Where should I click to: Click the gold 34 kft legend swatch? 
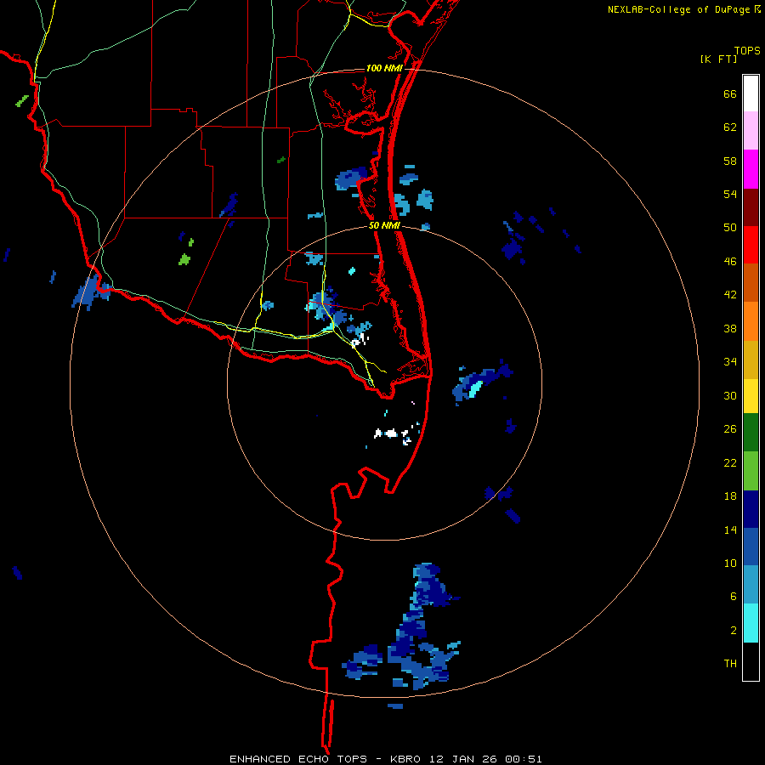[751, 360]
